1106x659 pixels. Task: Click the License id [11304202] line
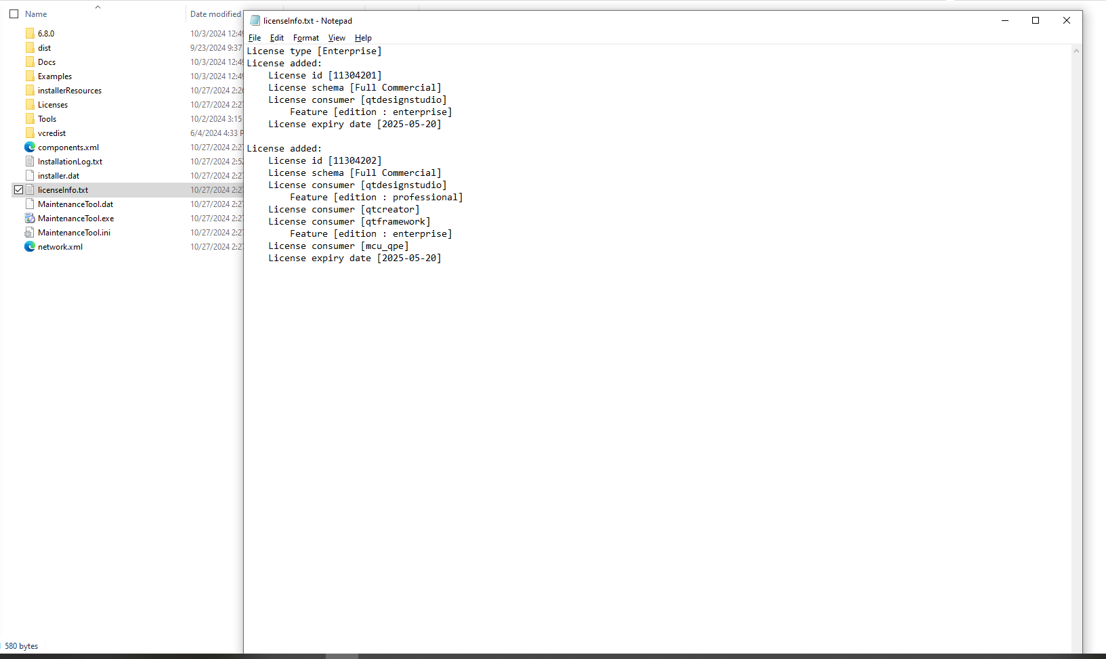point(325,160)
